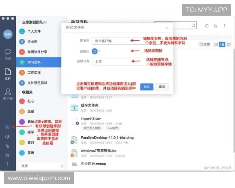Viewport: 235px width, 188px height.
Task: Select the 个人文件 library
Action: (x=38, y=31)
